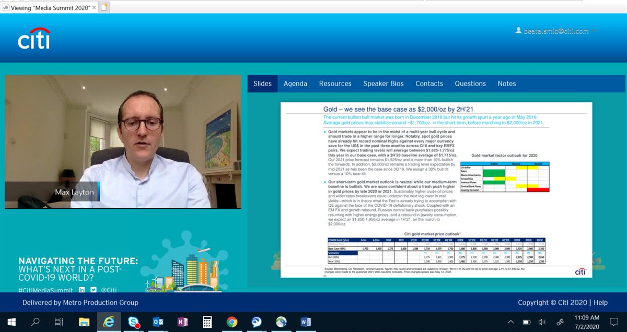Viewport: 627px width, 332px height.
Task: Select the Viewing "Media Summit 2020" browser tab
Action: pyautogui.click(x=49, y=8)
